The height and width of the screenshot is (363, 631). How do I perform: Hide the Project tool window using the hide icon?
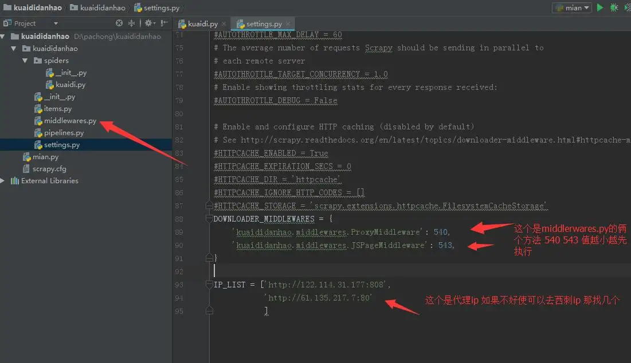tap(164, 23)
